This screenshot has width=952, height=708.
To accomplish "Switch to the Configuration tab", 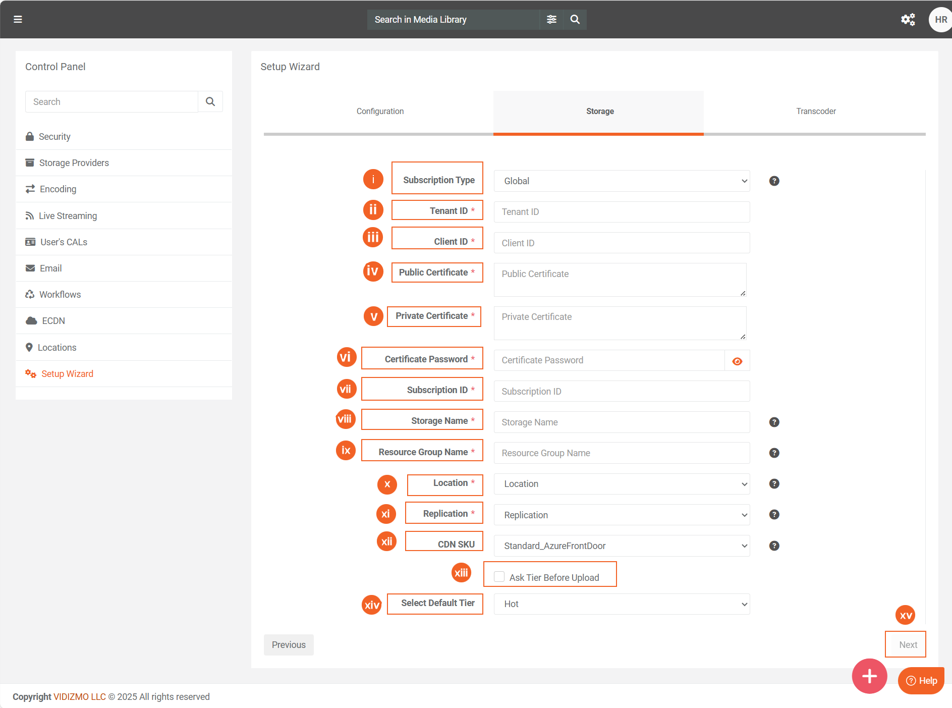I will [380, 111].
